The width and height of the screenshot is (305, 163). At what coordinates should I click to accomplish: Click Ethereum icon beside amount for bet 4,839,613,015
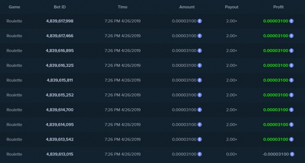click(x=199, y=154)
